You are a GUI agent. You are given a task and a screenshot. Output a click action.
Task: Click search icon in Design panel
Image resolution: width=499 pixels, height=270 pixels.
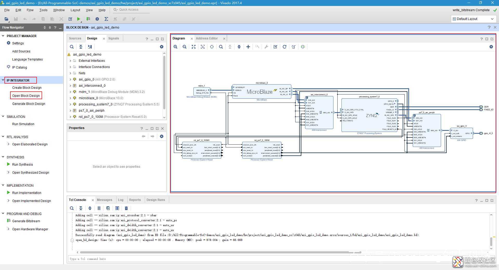click(x=72, y=47)
